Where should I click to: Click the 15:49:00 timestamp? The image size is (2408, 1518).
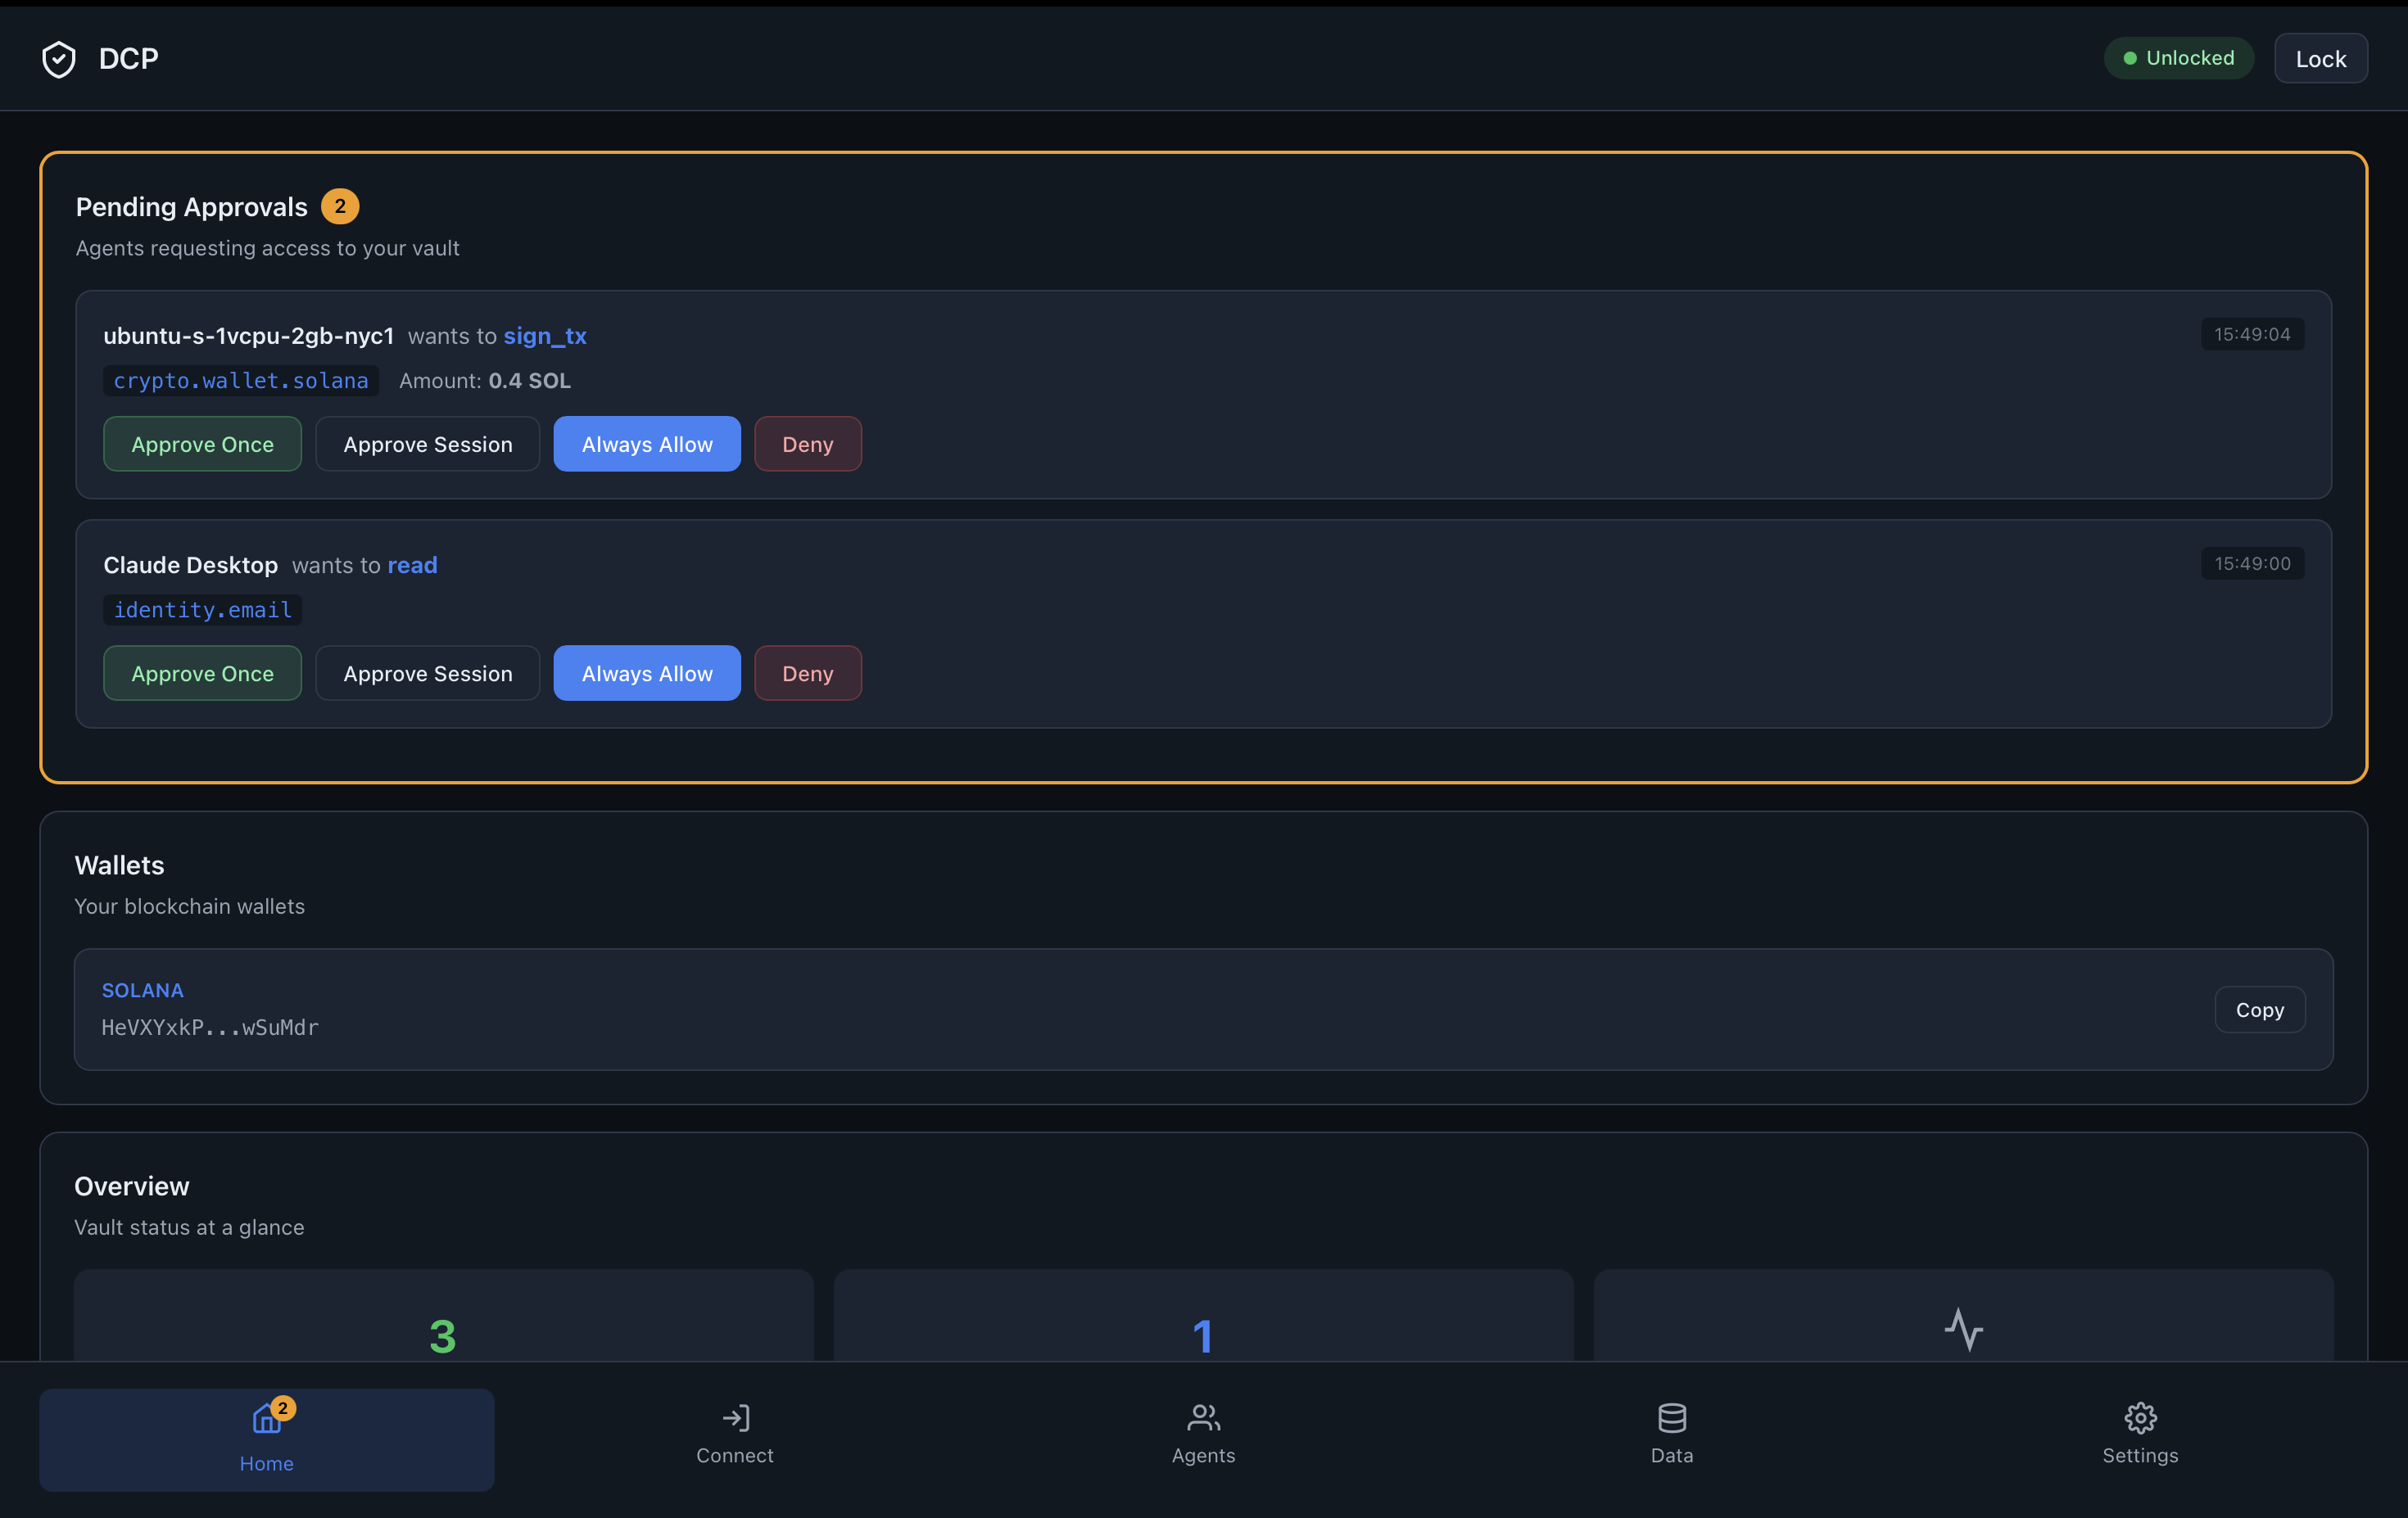tap(2252, 562)
